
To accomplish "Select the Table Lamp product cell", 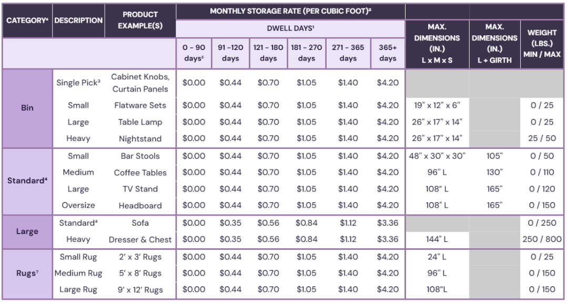I will click(140, 122).
